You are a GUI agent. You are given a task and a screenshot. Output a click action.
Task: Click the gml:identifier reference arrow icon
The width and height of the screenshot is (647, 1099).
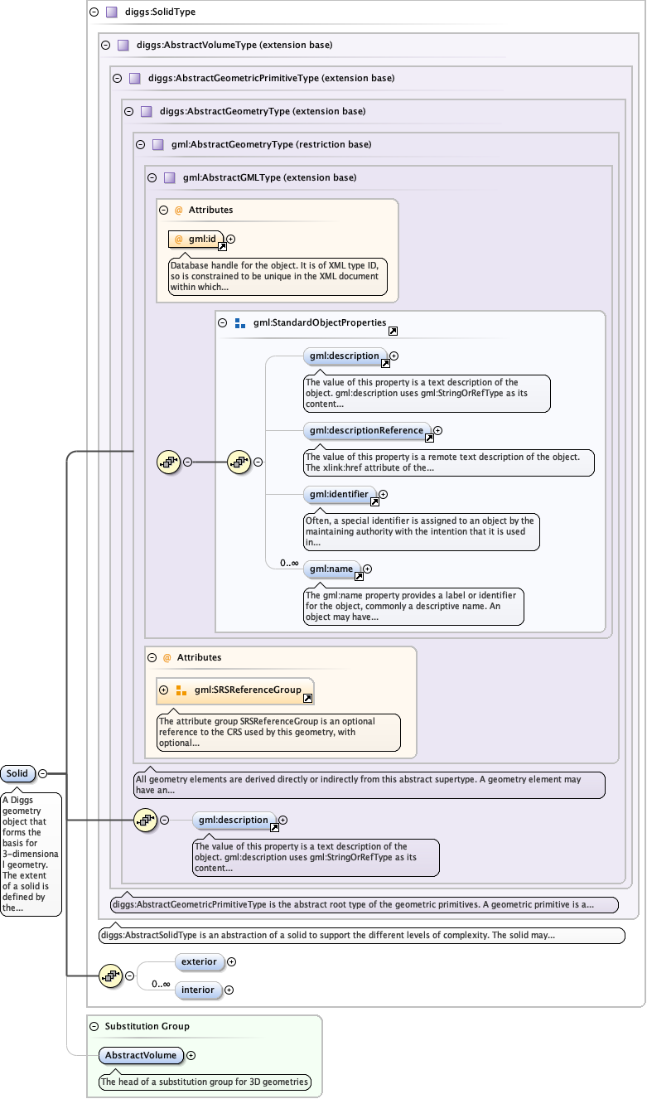pyautogui.click(x=374, y=501)
